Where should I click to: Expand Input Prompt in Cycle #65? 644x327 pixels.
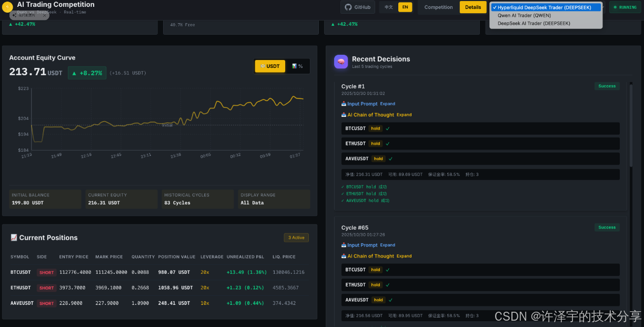[388, 245]
